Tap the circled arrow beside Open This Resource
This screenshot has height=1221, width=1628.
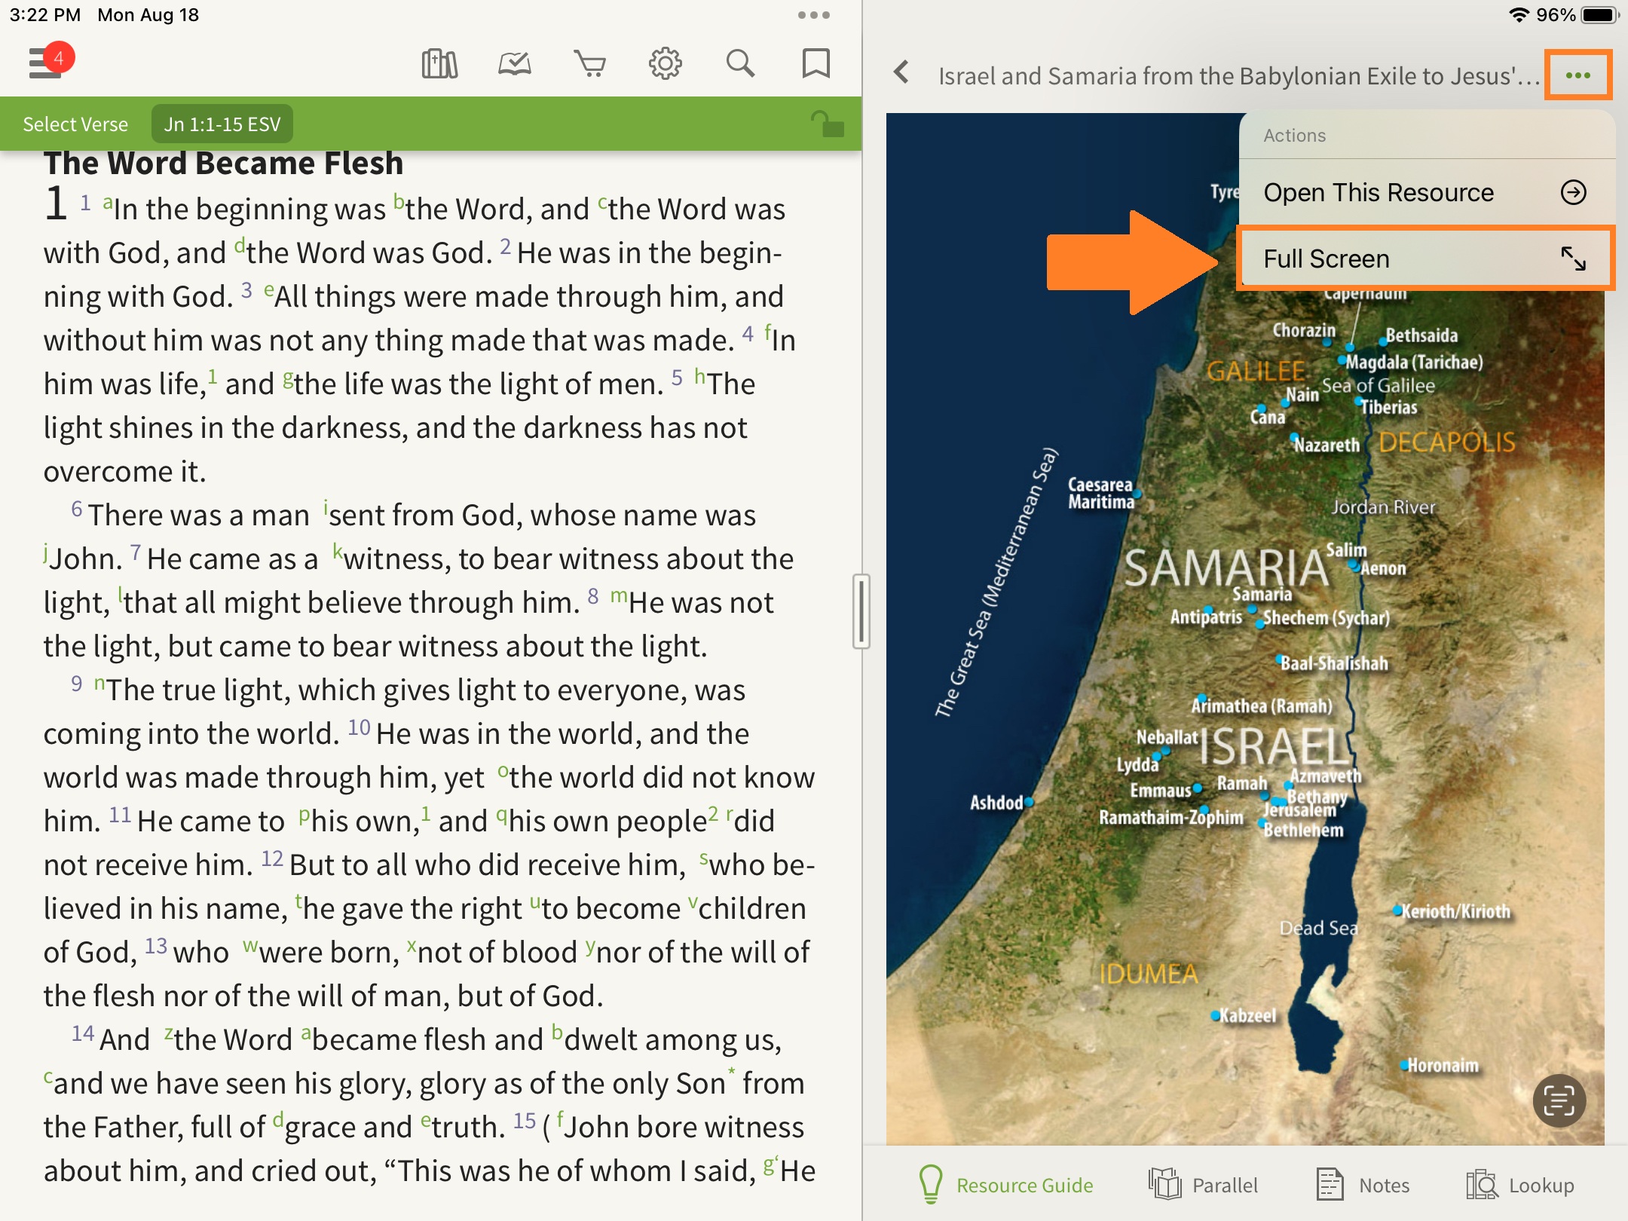pos(1574,193)
